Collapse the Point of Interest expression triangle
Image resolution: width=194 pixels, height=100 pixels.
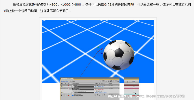tap(70, 90)
